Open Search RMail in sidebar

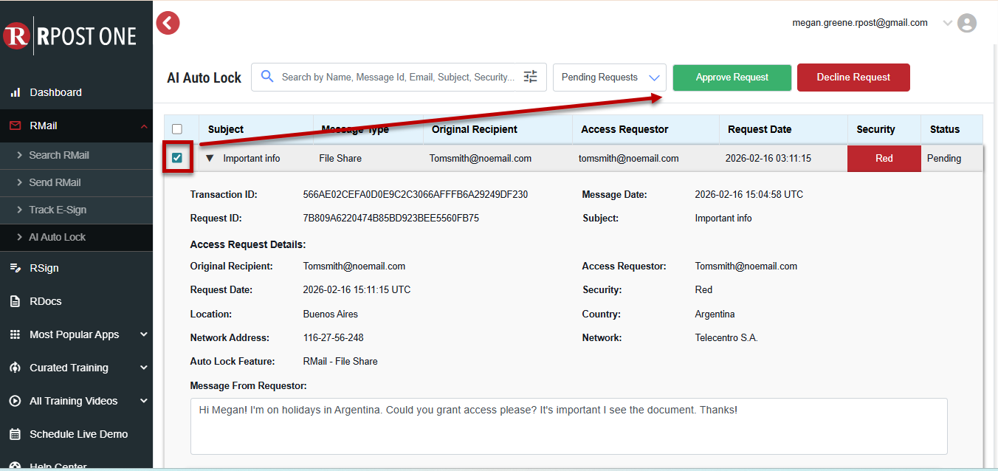tap(59, 155)
